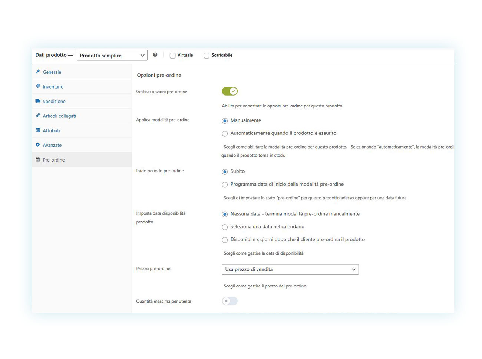Click the gear icon next to Avanzate
This screenshot has height=359, width=482.
[x=38, y=145]
